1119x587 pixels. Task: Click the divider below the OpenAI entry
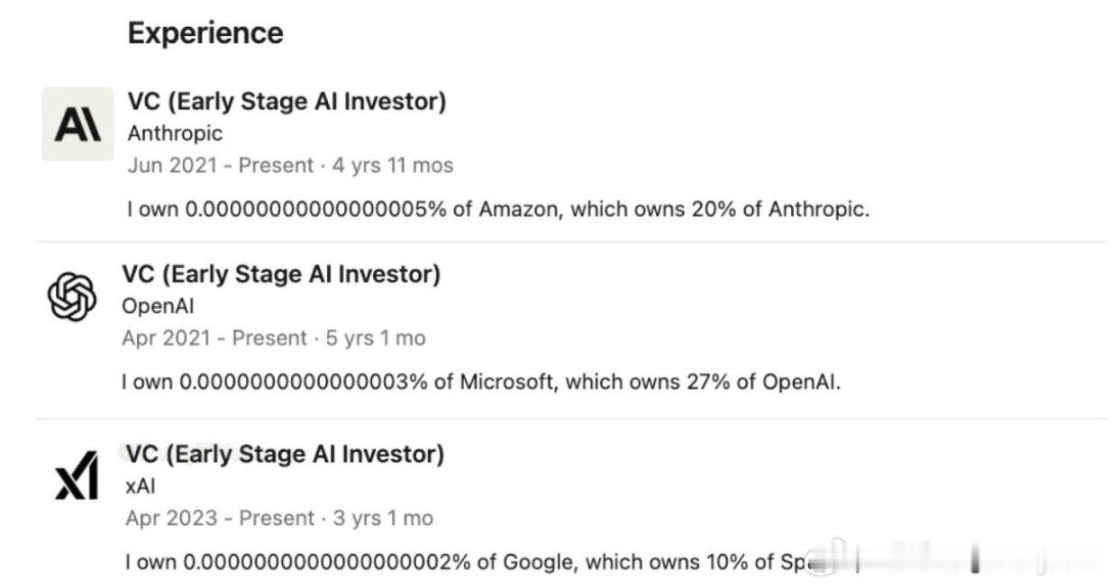point(571,419)
